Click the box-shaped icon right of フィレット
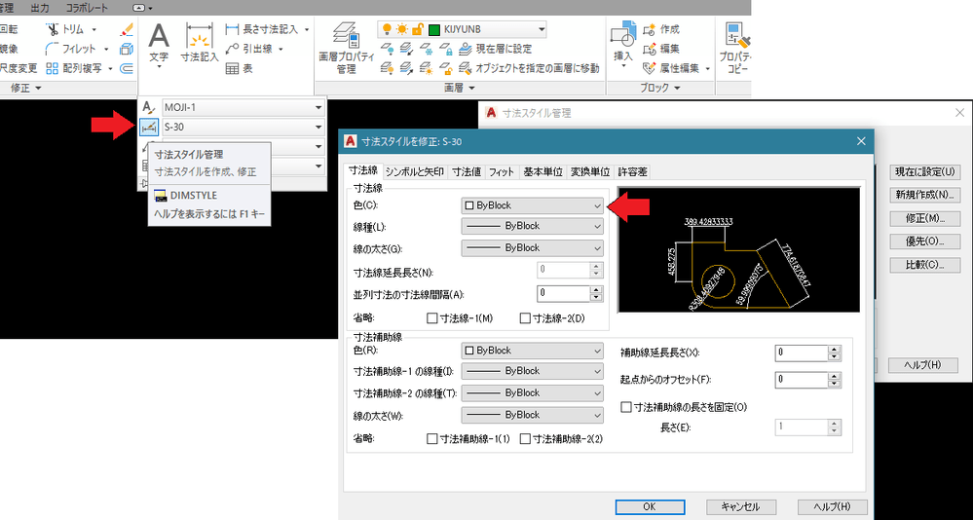973x520 pixels. pyautogui.click(x=126, y=49)
